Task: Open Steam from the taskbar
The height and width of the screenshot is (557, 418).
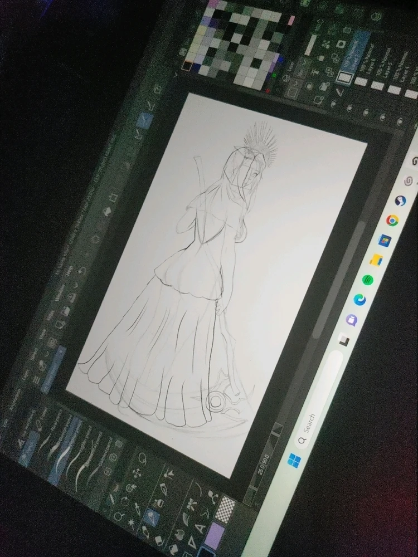Action: coord(400,201)
